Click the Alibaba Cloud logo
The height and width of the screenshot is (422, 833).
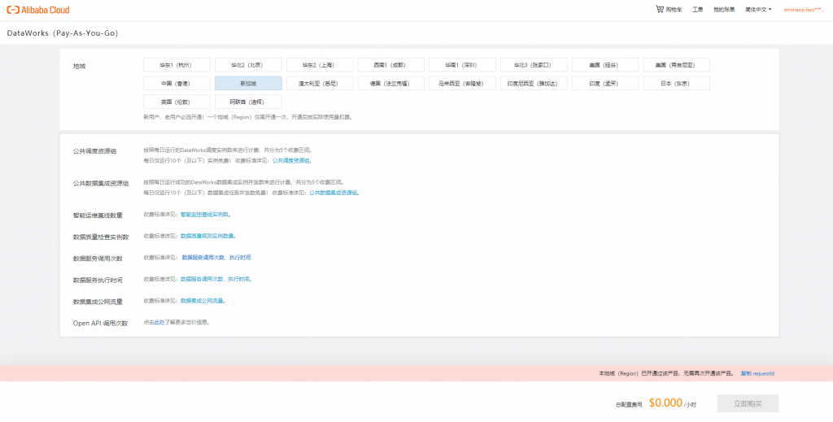pos(37,10)
